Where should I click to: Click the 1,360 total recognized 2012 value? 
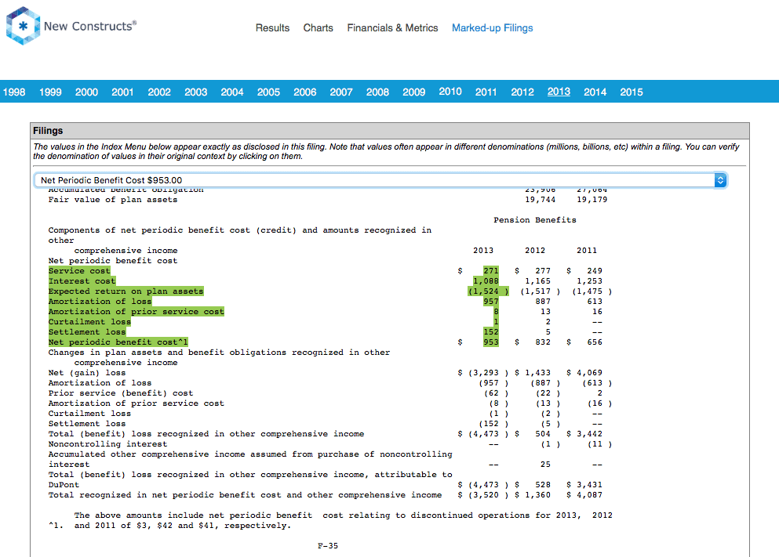tap(537, 495)
